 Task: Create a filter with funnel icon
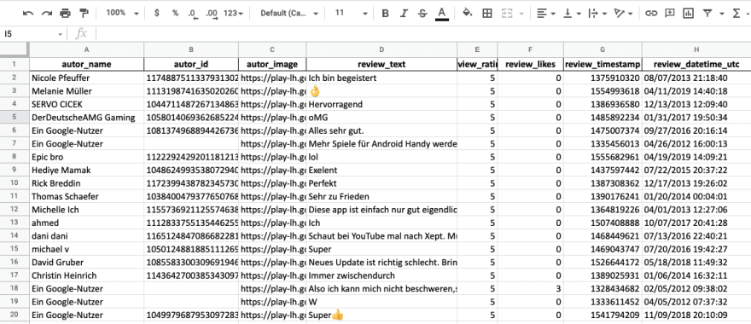707,14
